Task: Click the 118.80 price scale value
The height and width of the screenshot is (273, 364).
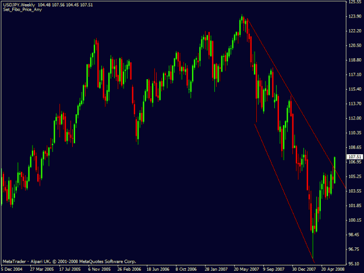Action: (355, 60)
